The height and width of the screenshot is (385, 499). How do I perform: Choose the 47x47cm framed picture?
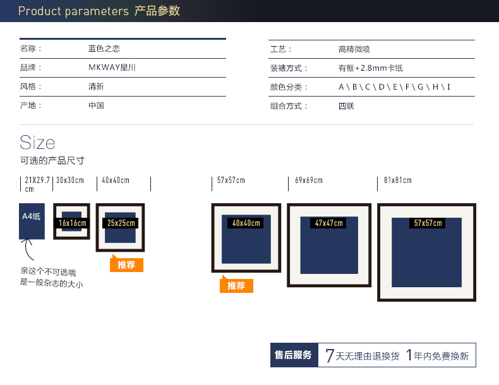point(329,246)
